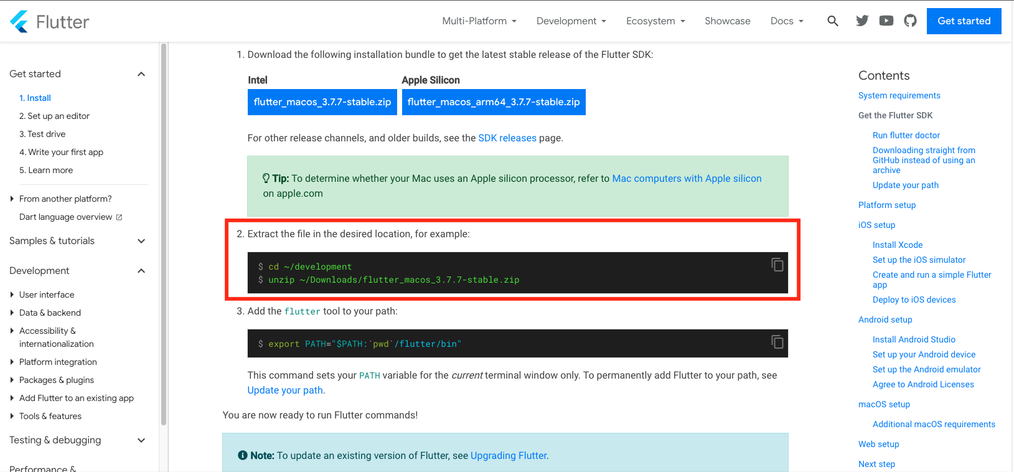Screen dimensions: 1014x472
Task: Click the sidebar vertical scrollbar
Action: pyautogui.click(x=164, y=234)
